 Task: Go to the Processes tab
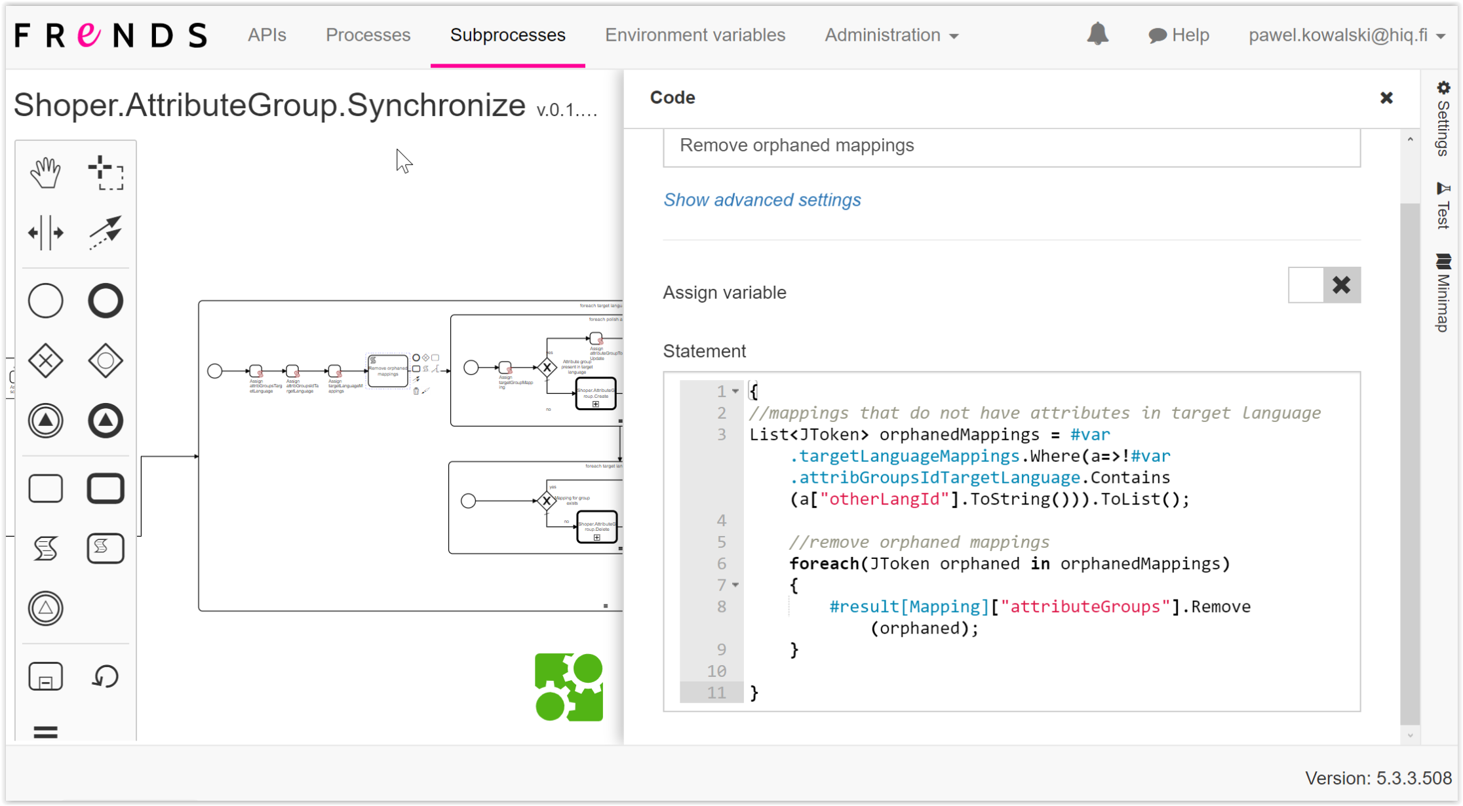pos(368,35)
